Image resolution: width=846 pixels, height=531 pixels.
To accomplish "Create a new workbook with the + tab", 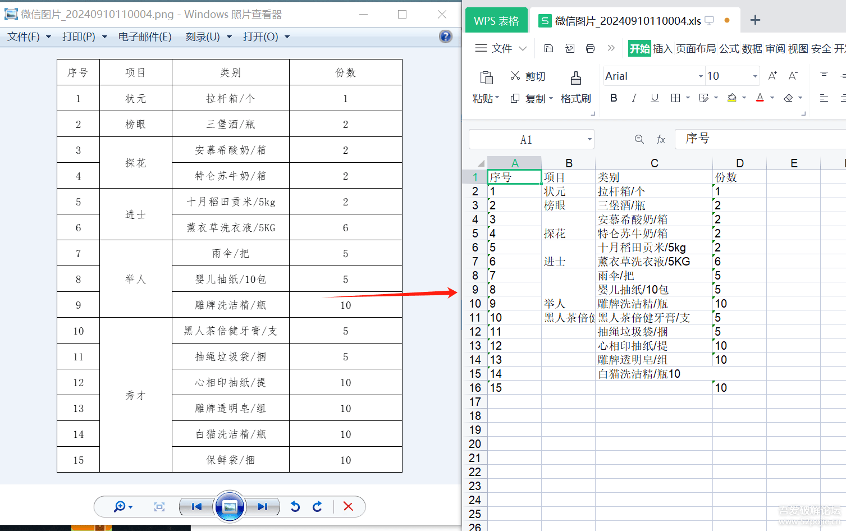I will (755, 20).
